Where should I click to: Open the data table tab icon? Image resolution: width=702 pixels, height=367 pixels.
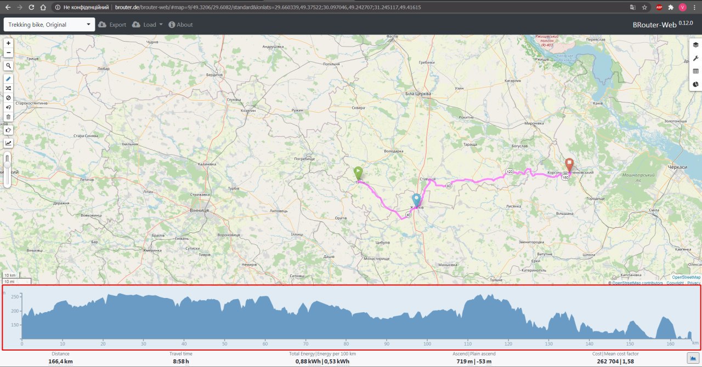pos(695,71)
